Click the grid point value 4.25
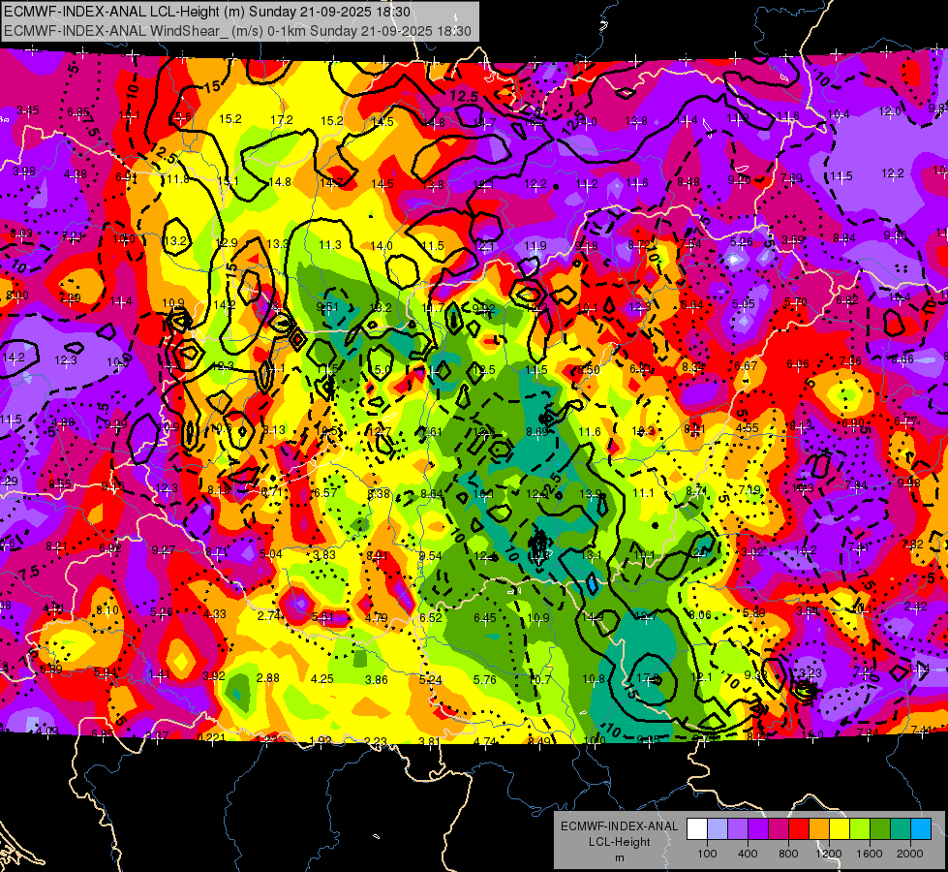The height and width of the screenshot is (872, 948). pyautogui.click(x=322, y=679)
